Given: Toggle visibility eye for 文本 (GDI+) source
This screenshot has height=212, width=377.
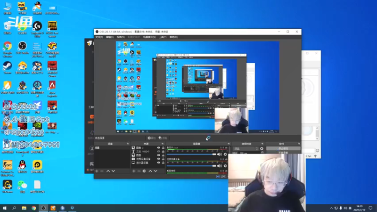Looking at the screenshot, I should pyautogui.click(x=158, y=152).
